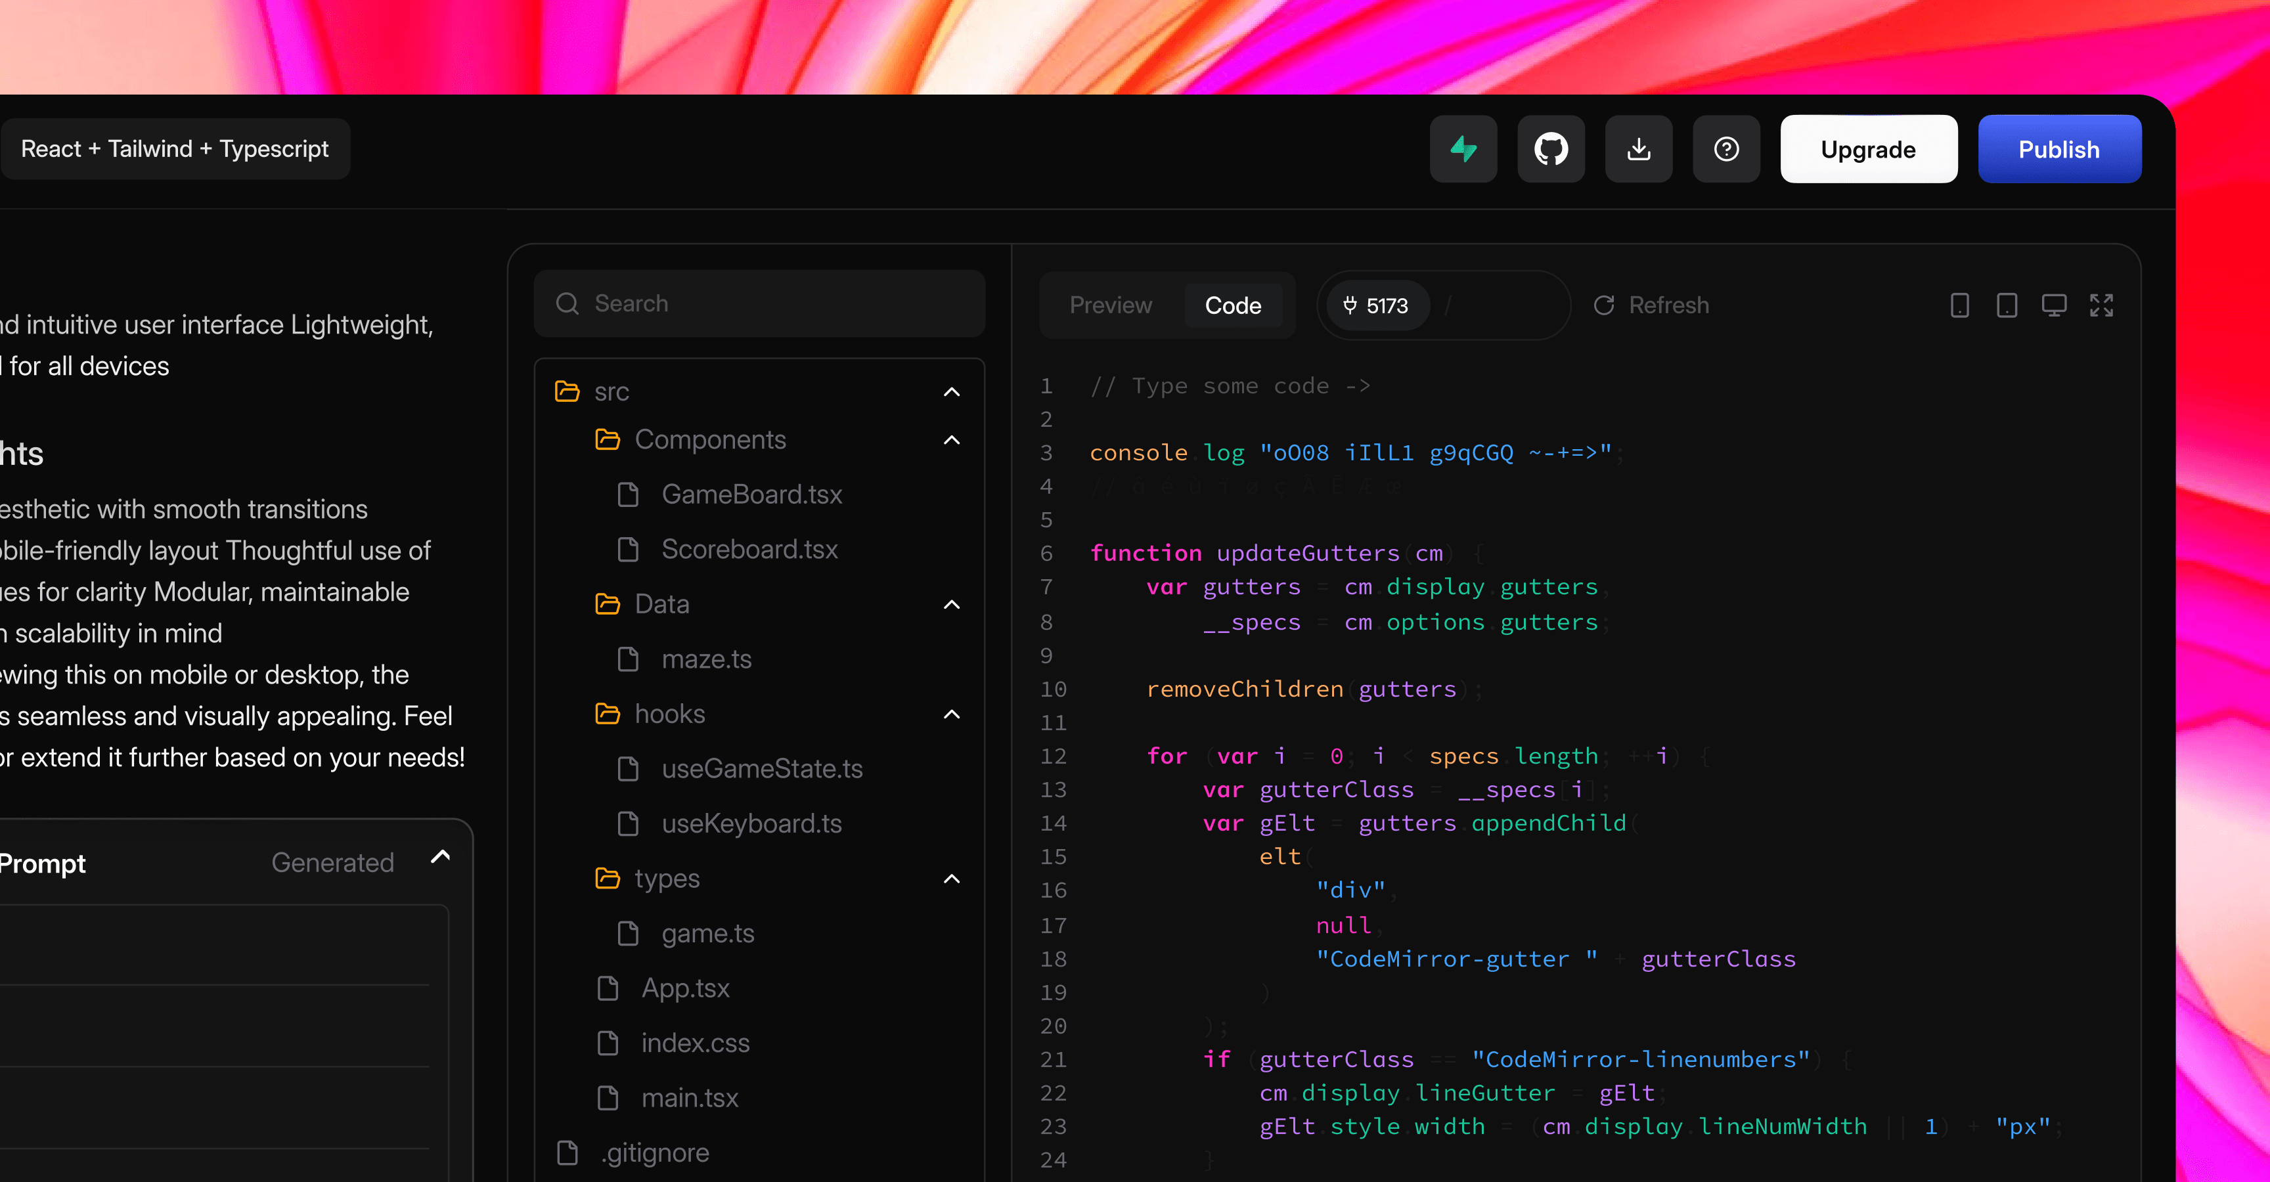Click the 5173 port selector

point(1377,305)
